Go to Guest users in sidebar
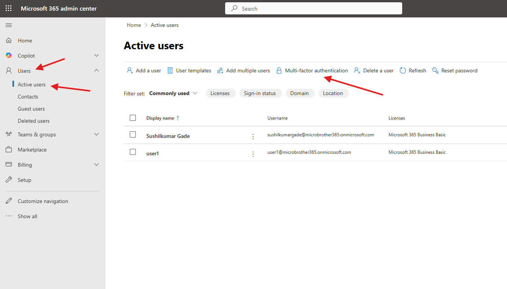This screenshot has width=507, height=289. coord(31,109)
